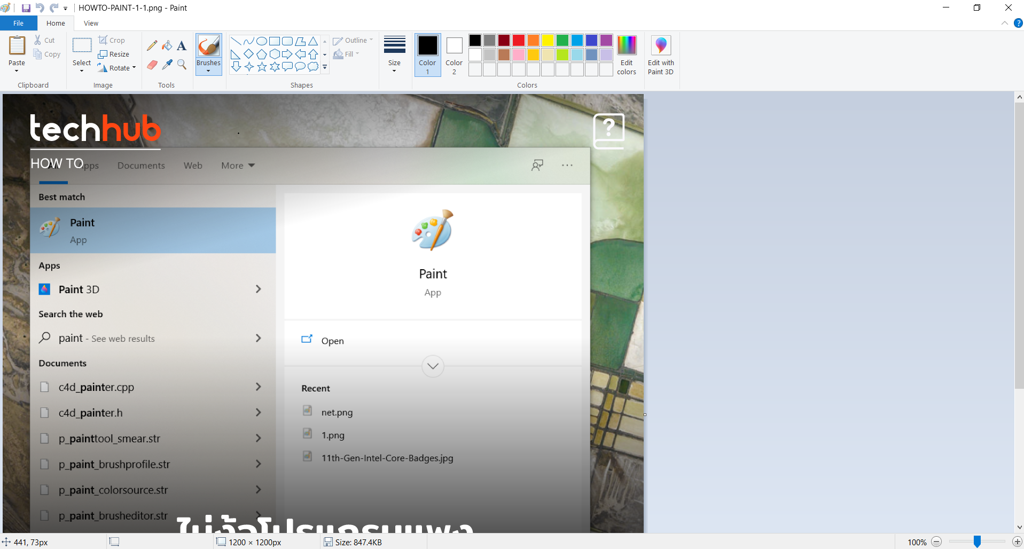Click the Save icon in title bar
Image resolution: width=1024 pixels, height=549 pixels.
[26, 8]
